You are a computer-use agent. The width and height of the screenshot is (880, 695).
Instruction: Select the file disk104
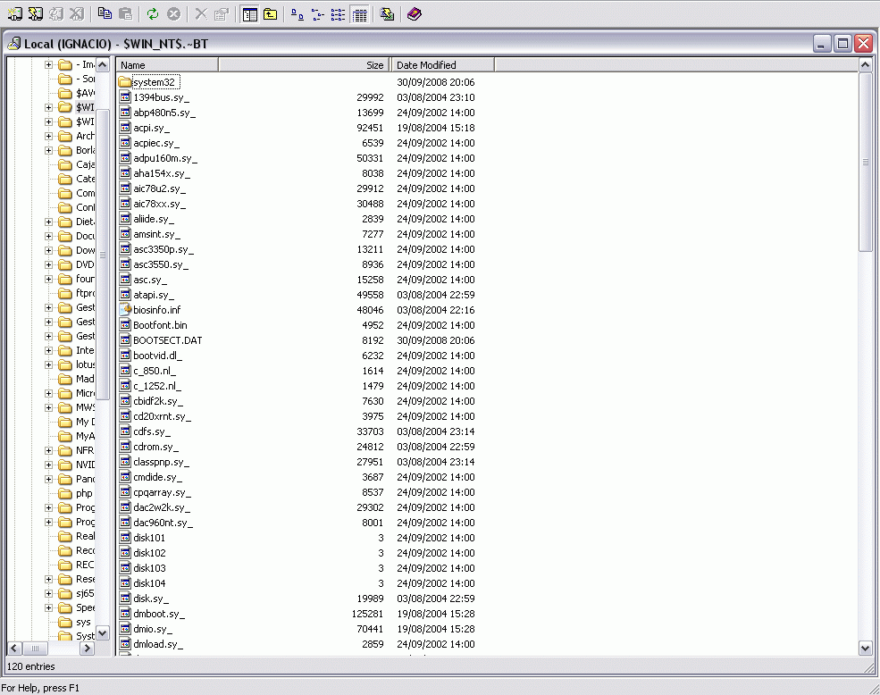[148, 583]
